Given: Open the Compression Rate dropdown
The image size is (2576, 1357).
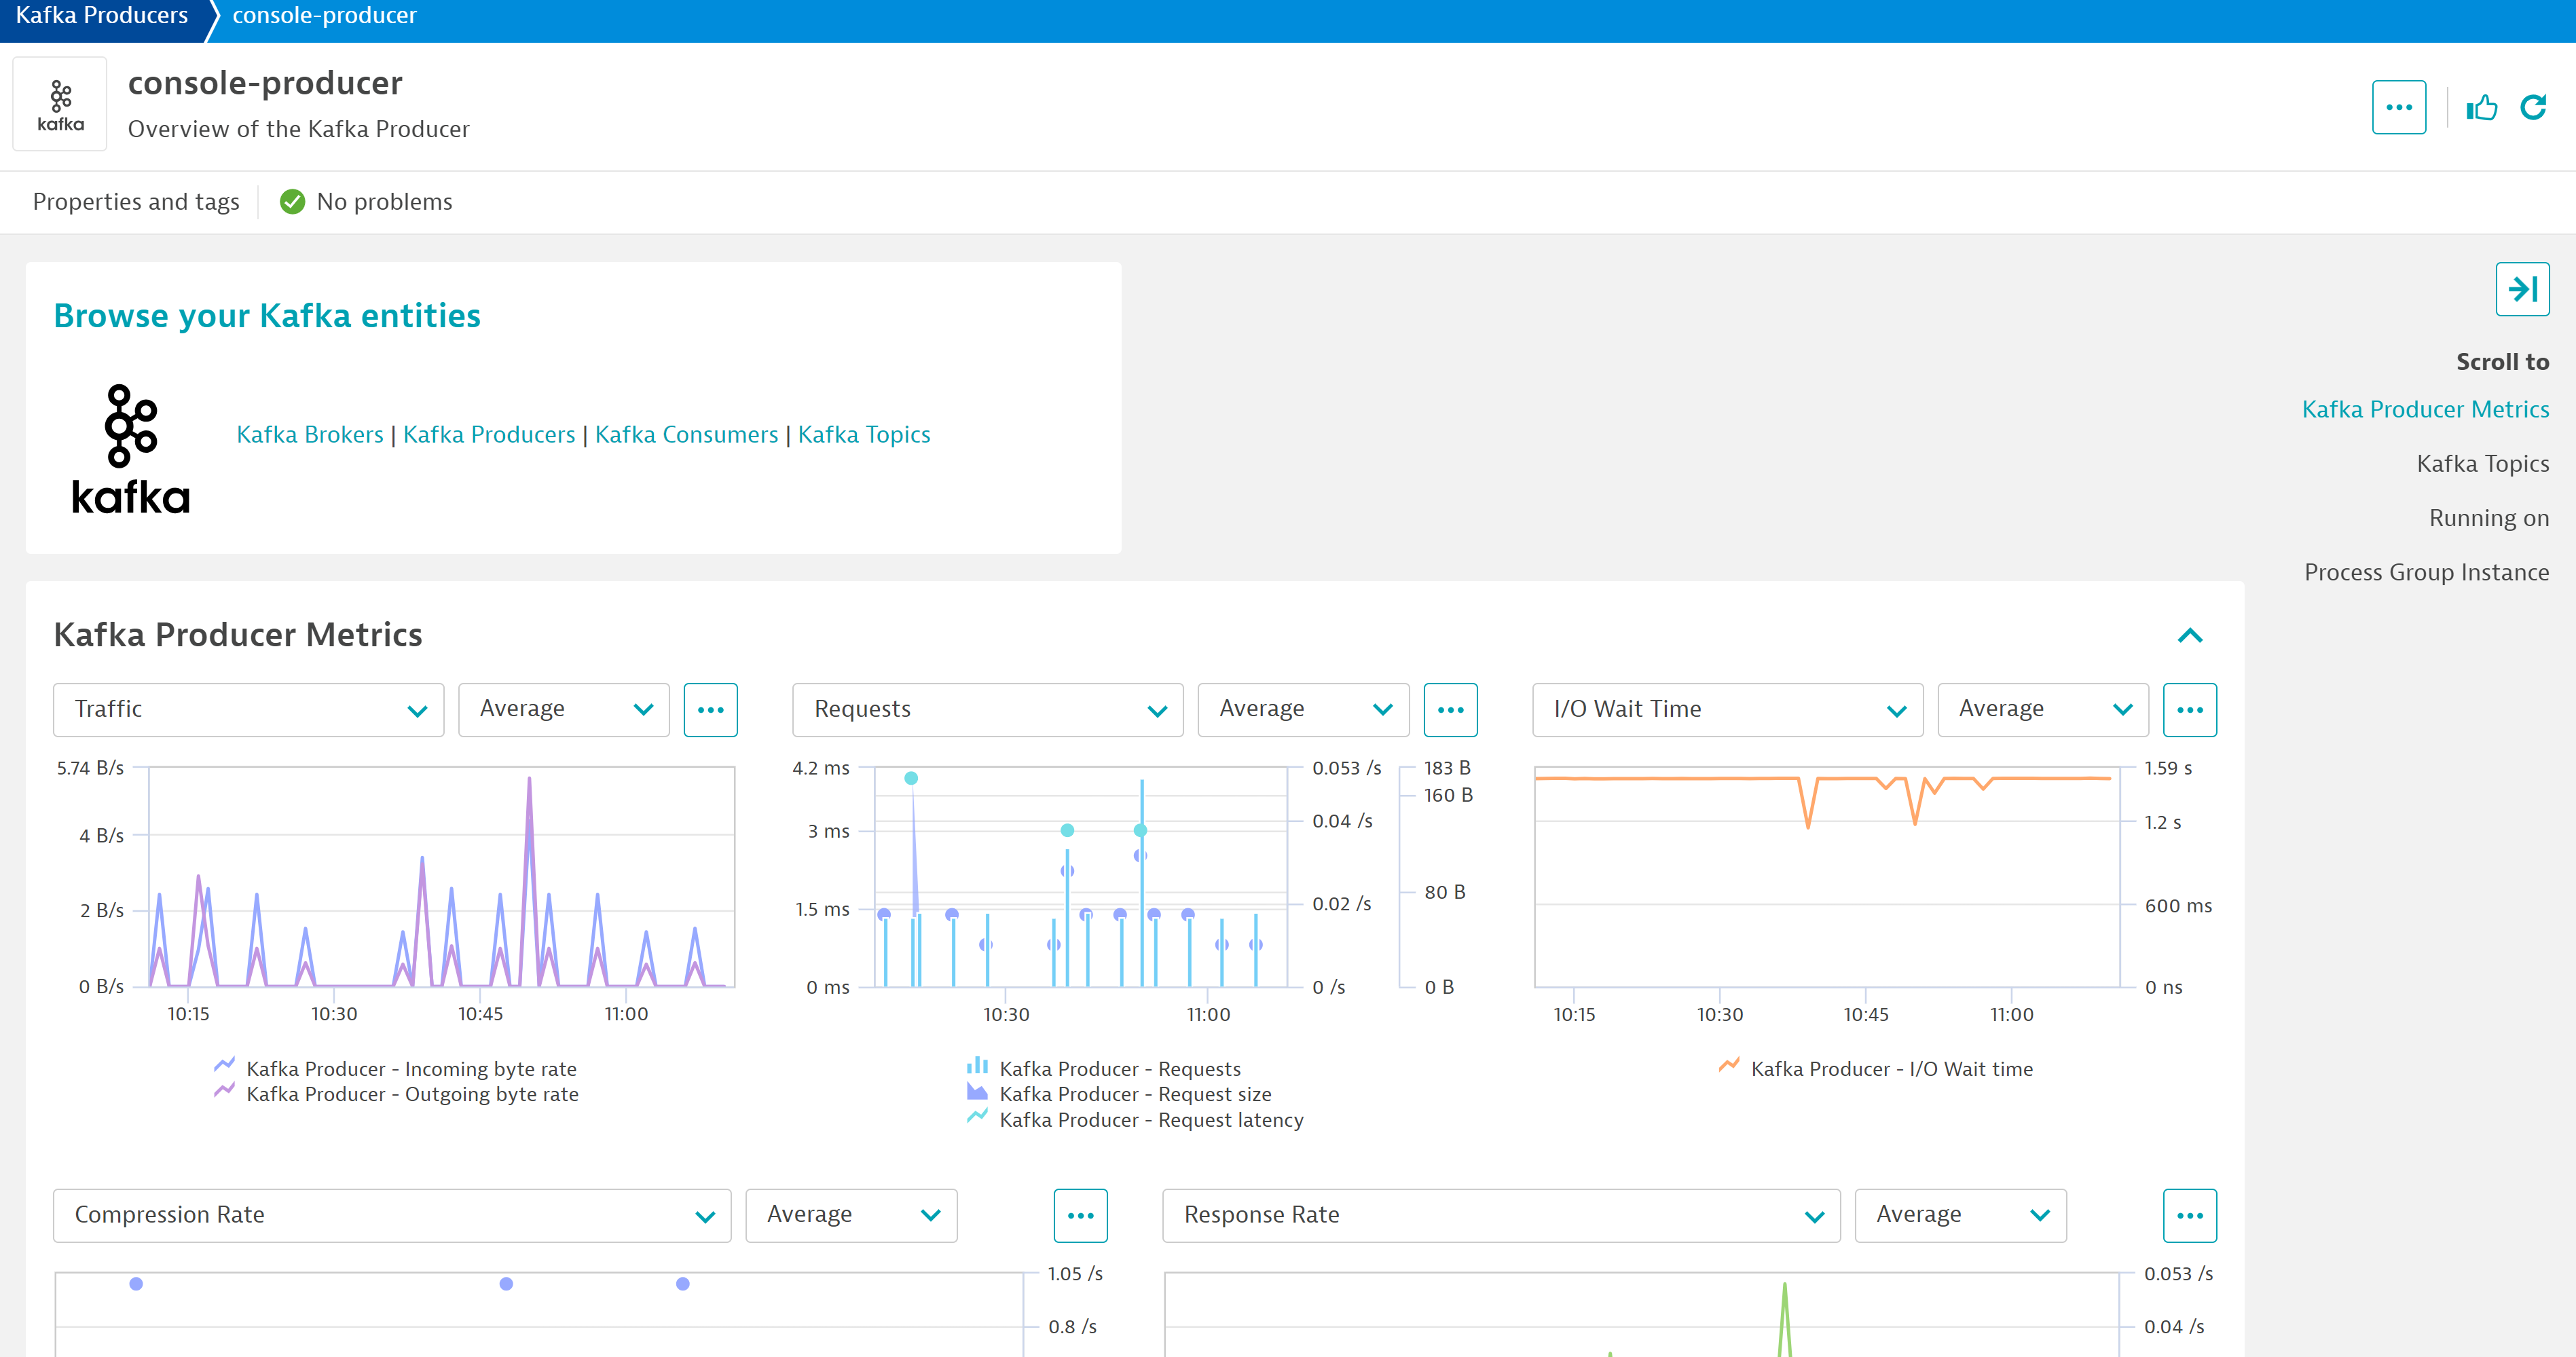Looking at the screenshot, I should 392,1215.
